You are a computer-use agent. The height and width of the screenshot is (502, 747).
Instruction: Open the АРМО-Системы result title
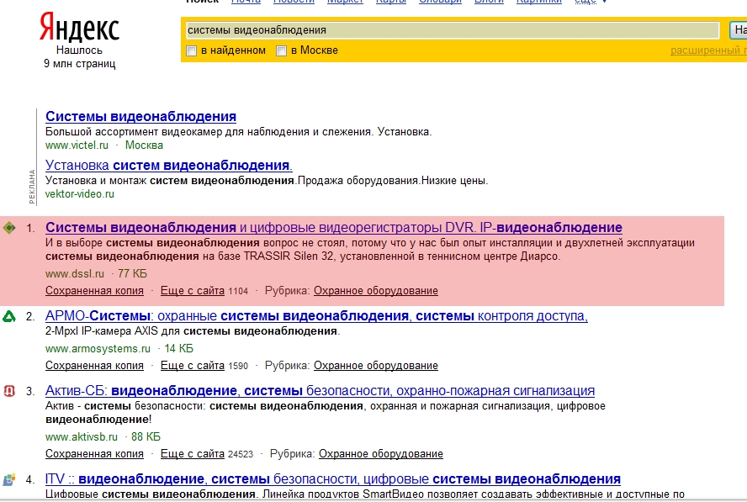[316, 316]
